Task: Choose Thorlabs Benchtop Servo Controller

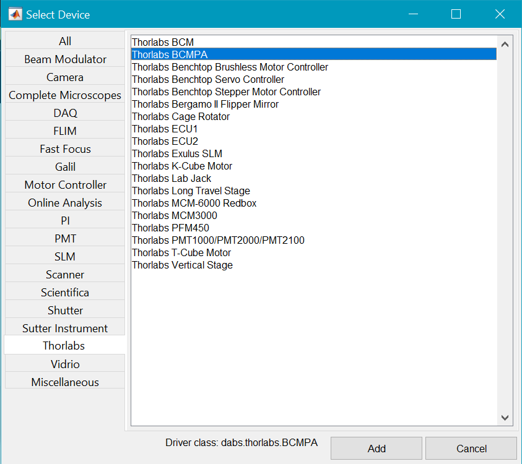Action: (x=208, y=79)
